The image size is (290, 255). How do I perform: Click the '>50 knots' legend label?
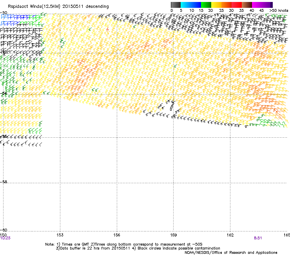point(279,11)
